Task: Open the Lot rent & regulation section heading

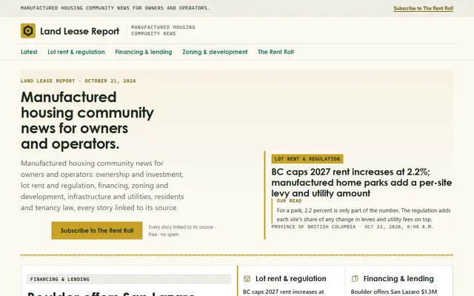Action: [291, 278]
